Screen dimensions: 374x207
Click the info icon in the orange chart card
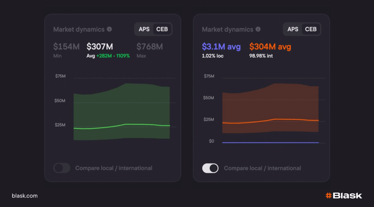click(258, 29)
